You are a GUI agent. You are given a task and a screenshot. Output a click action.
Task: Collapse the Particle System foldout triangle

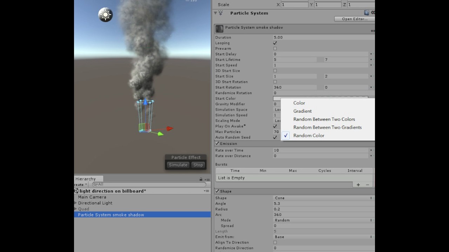coord(215,13)
